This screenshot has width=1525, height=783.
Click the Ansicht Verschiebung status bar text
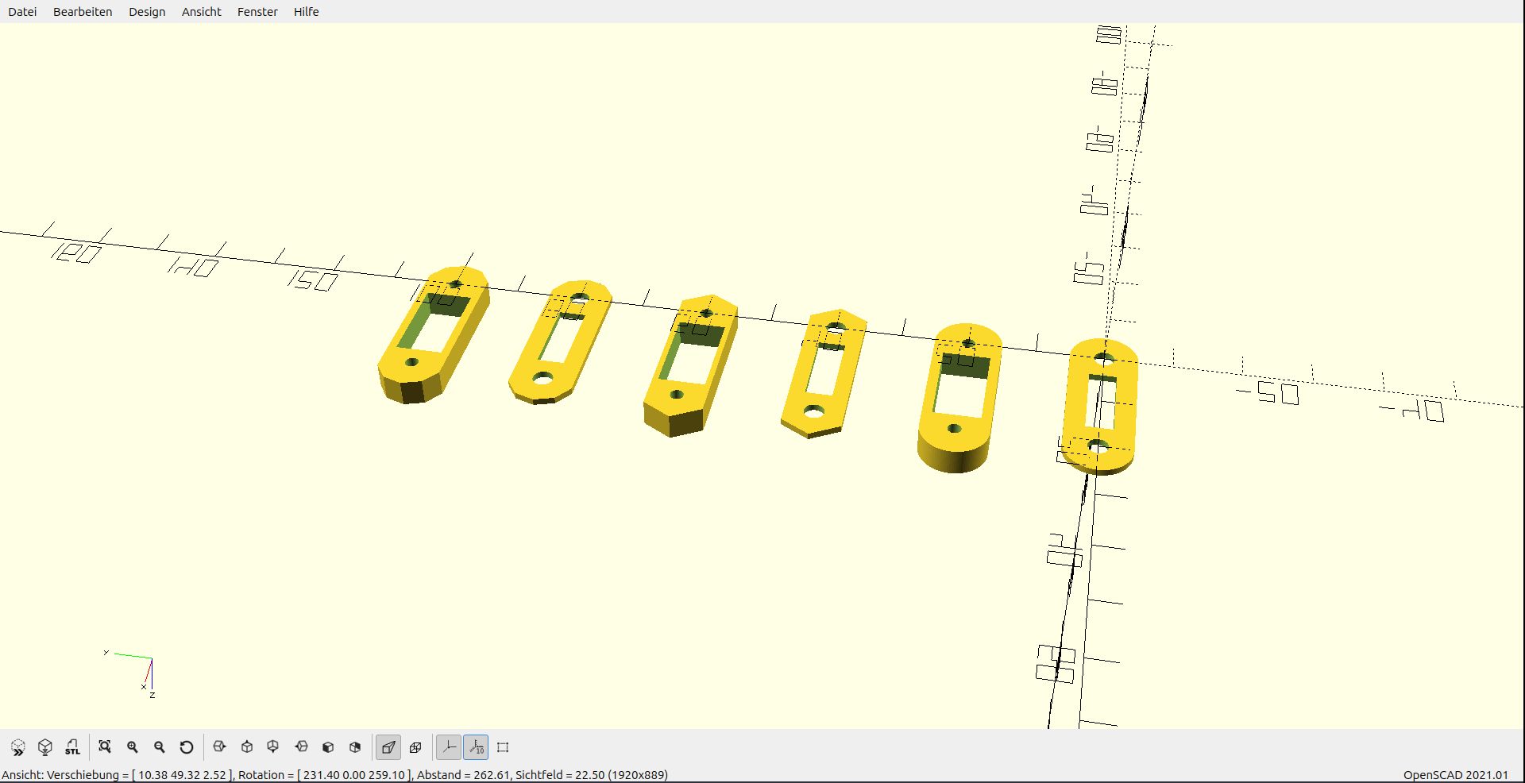334,775
